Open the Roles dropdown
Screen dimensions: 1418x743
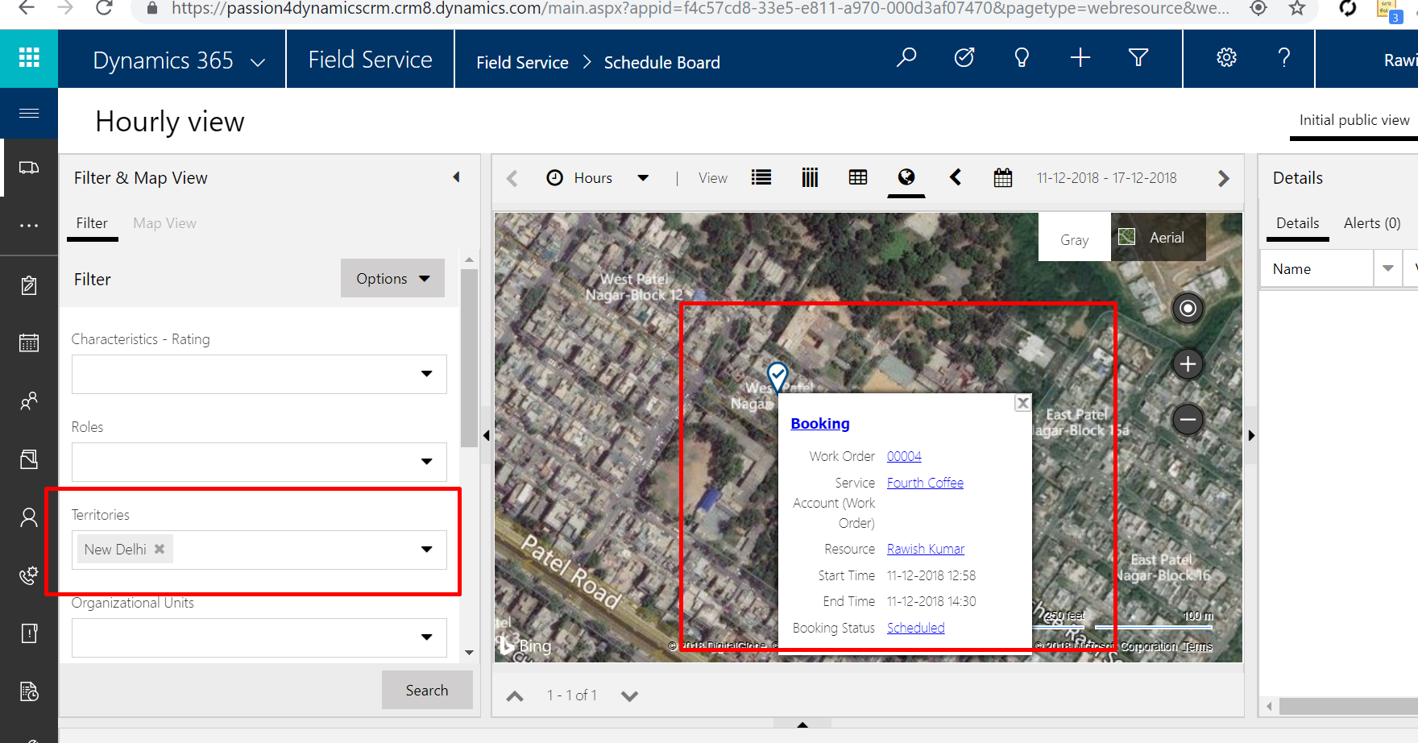[x=426, y=462]
